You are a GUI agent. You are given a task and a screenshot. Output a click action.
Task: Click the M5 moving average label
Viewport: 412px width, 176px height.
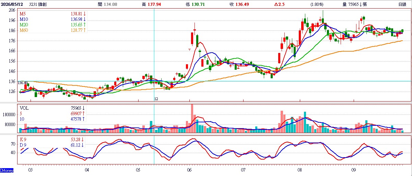[x=23, y=13]
